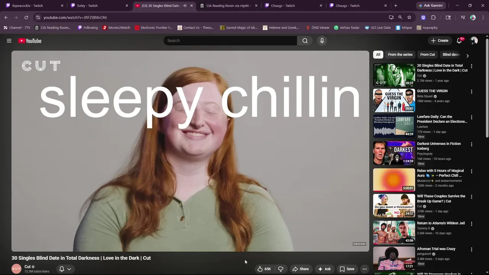Dislike the video with thumbs down
This screenshot has height=275, width=489.
point(281,269)
